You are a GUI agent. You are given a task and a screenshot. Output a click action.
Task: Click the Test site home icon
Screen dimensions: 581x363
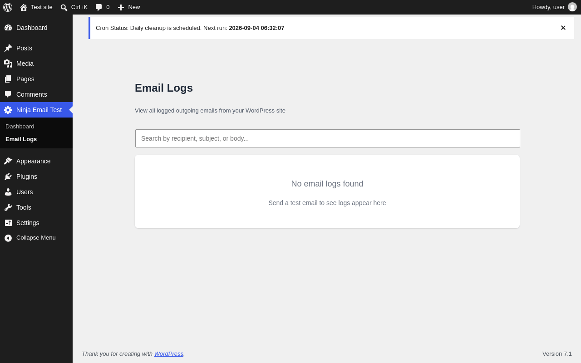(24, 7)
